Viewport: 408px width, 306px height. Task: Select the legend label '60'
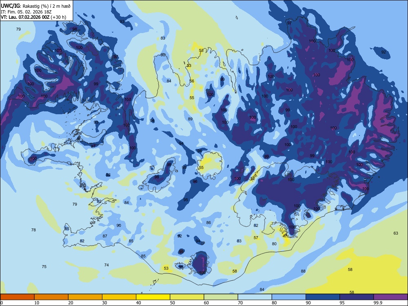(206, 303)
